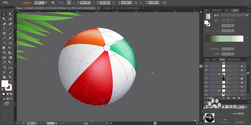The width and height of the screenshot is (251, 125).
Task: Select the Rotate tool
Action: point(4,43)
